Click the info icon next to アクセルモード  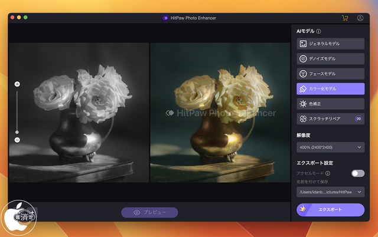[x=328, y=173]
